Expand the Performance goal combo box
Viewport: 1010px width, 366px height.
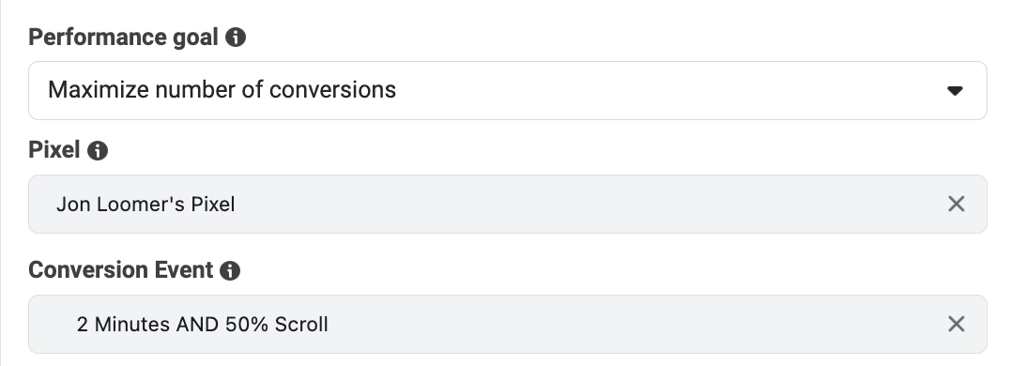tap(508, 90)
